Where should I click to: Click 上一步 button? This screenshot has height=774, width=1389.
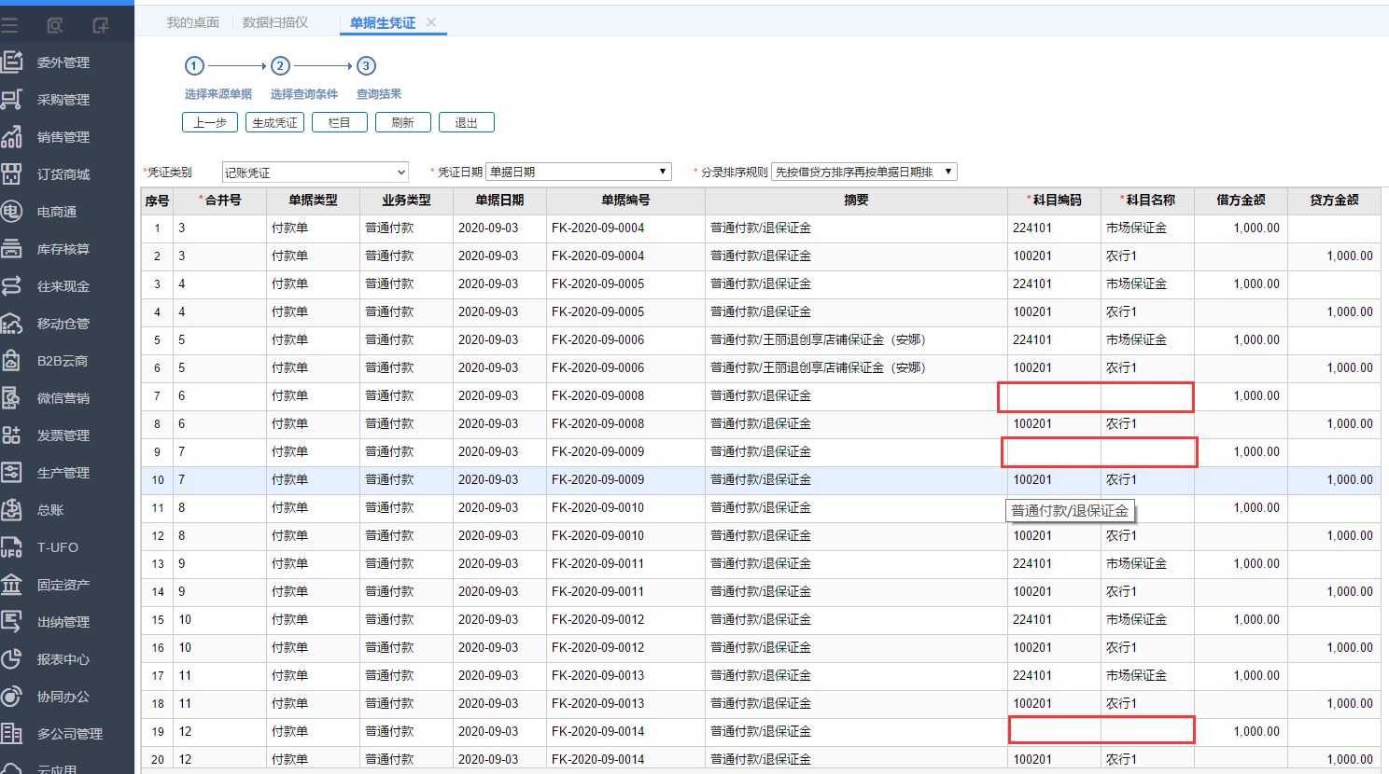click(210, 122)
